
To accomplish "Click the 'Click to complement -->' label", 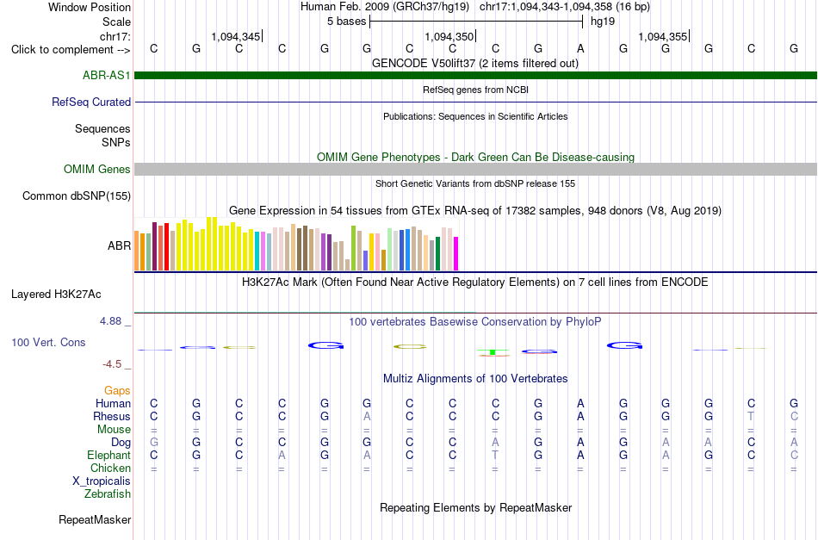I will coord(71,50).
